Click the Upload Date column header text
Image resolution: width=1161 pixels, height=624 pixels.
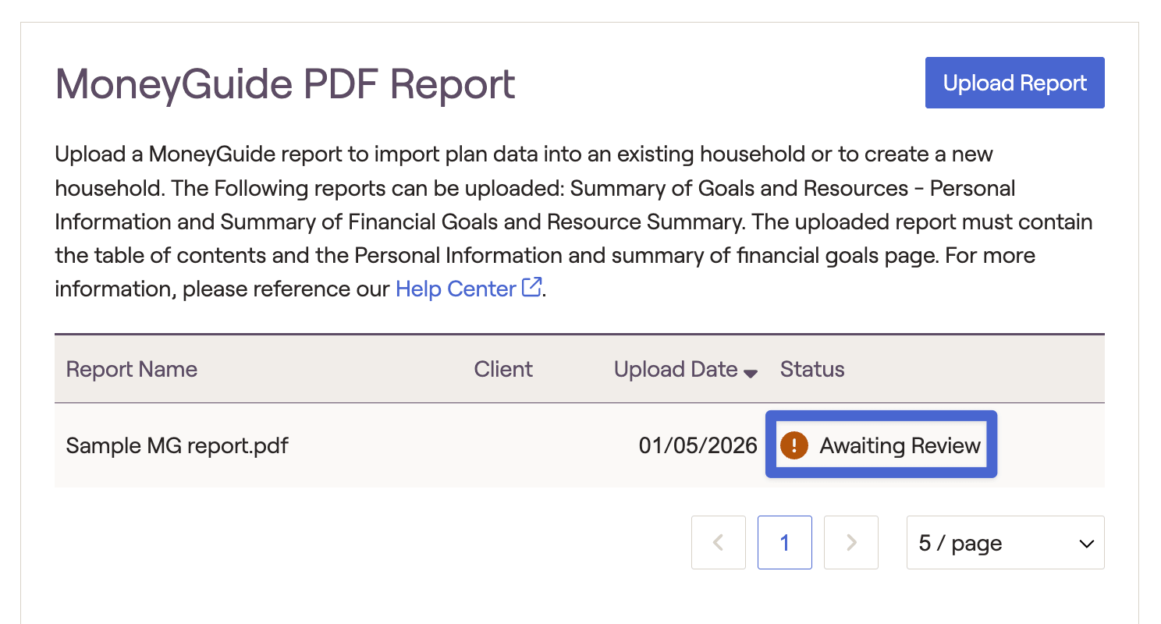pos(676,369)
